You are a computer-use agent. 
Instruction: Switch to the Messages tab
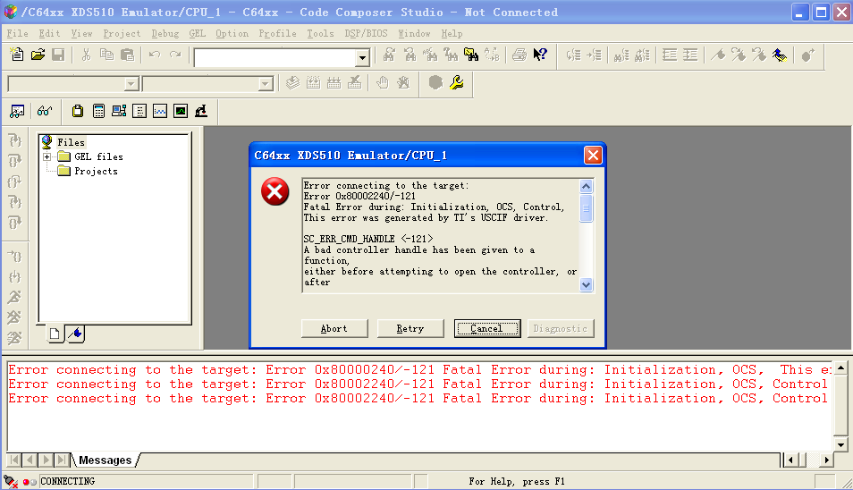click(105, 460)
